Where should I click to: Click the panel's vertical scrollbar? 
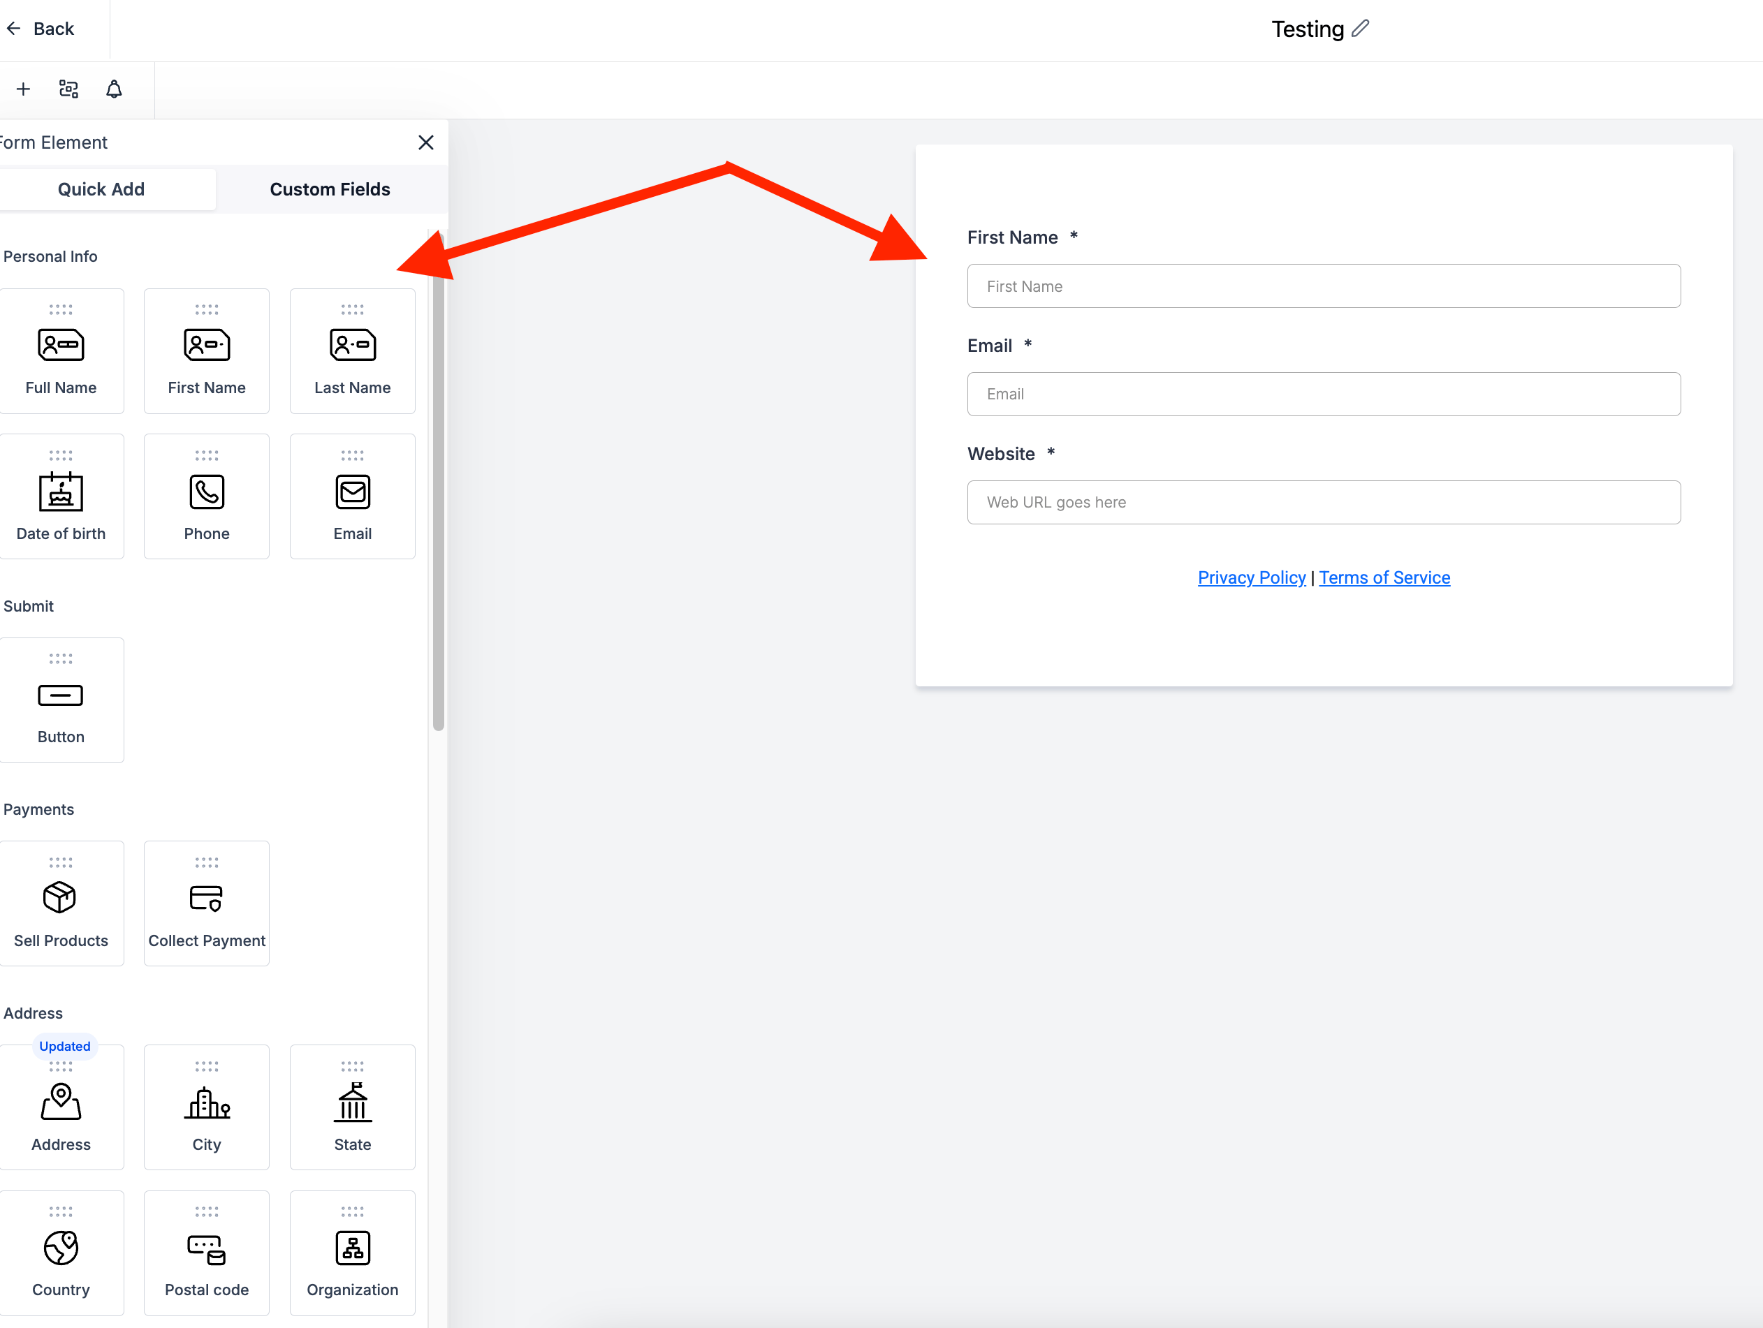(x=439, y=481)
